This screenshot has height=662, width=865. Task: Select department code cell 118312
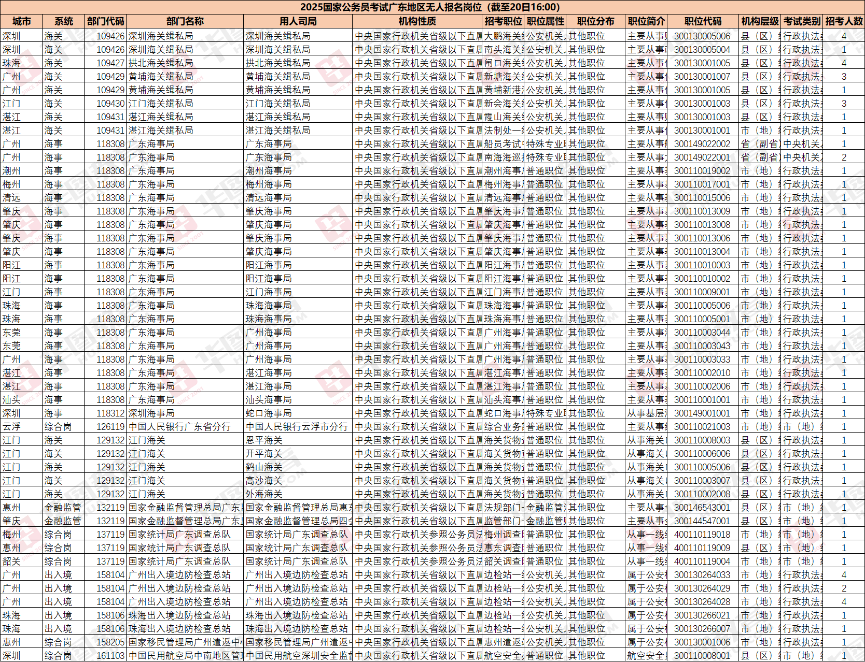tap(106, 413)
